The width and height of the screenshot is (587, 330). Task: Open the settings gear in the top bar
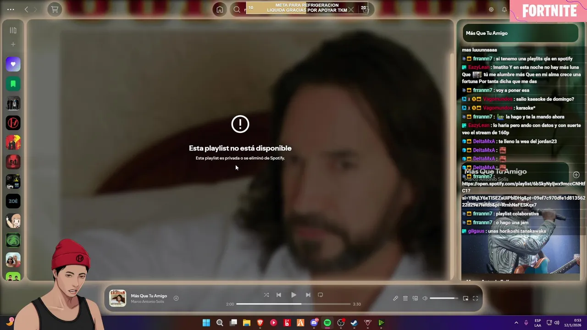(x=491, y=9)
